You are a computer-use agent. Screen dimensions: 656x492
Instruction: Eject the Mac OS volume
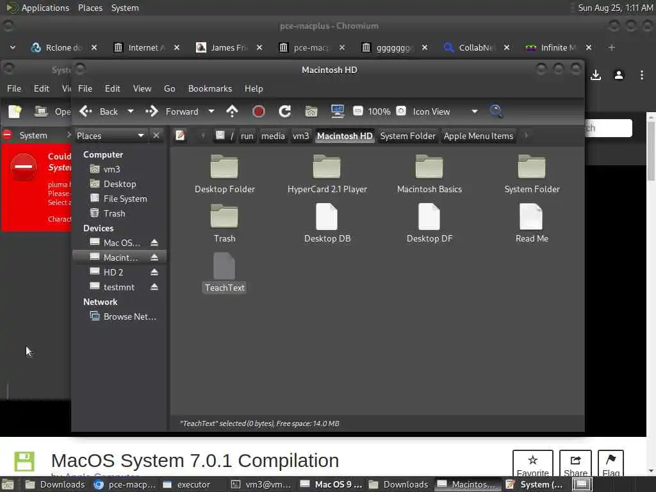tap(154, 243)
